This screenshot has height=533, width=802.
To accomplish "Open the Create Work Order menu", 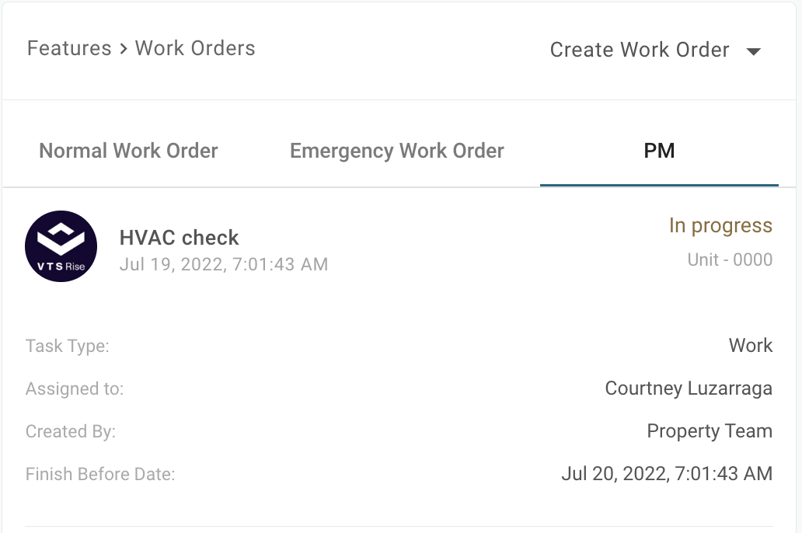I will click(x=640, y=51).
